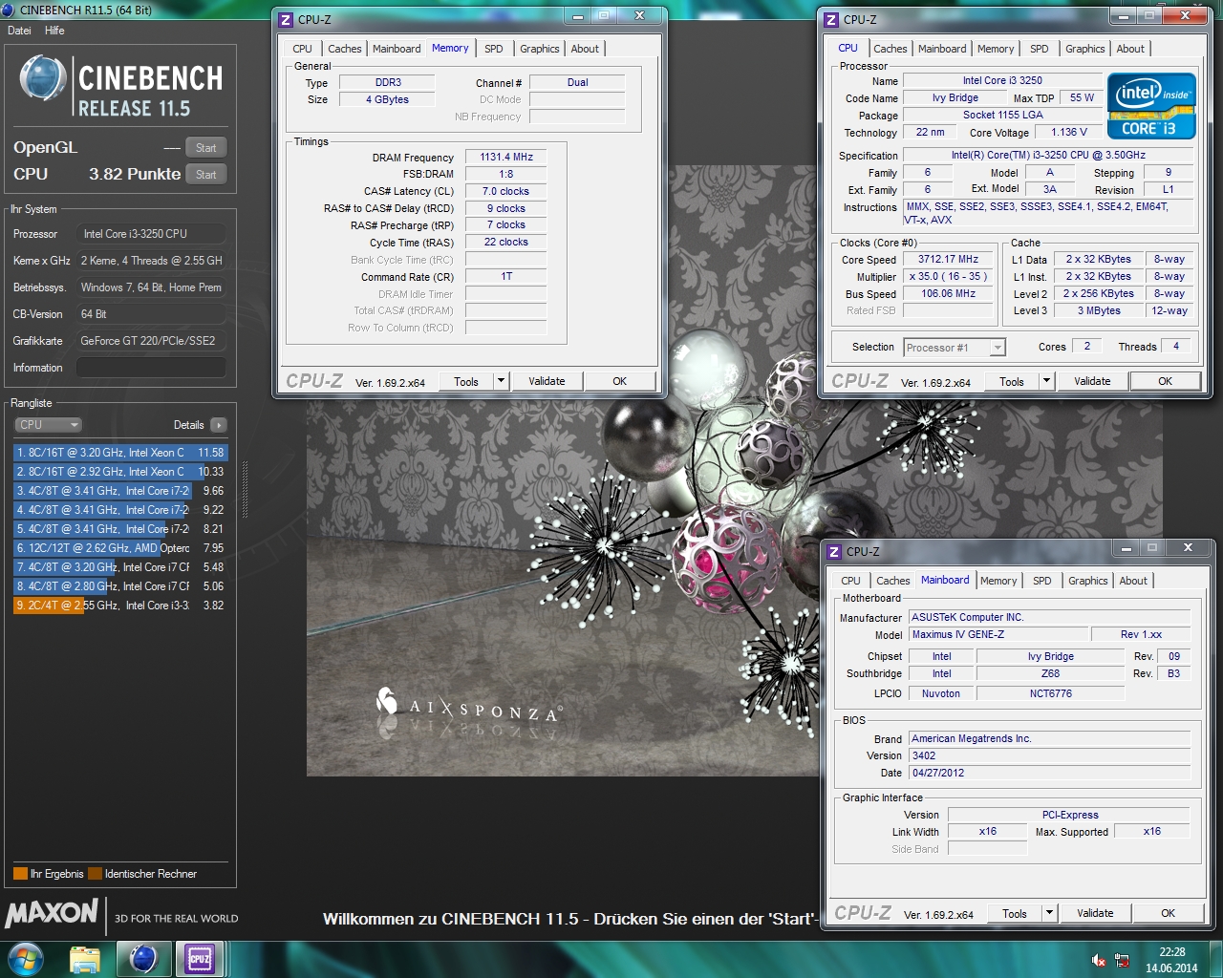The image size is (1223, 978).
Task: Click the Intel Core i3 inside logo
Action: pos(1151,106)
